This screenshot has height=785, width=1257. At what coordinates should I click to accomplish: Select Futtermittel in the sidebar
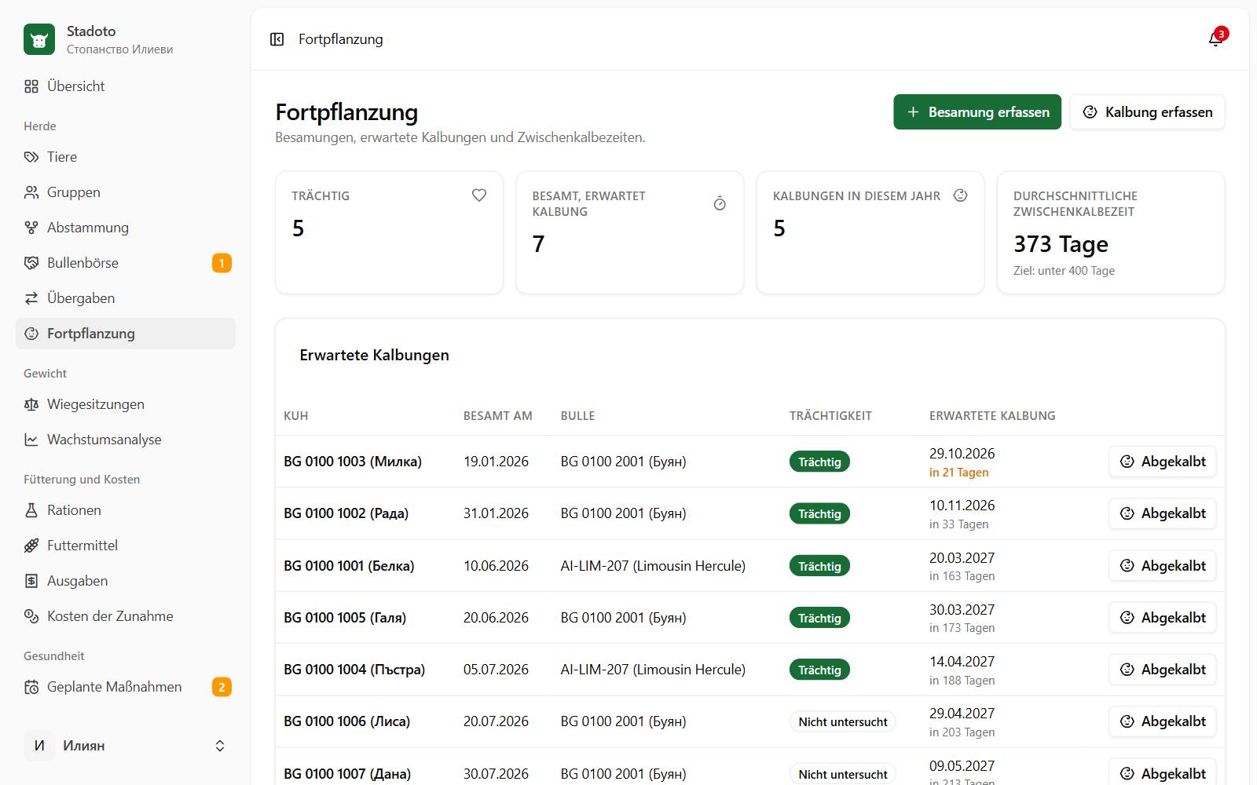pyautogui.click(x=126, y=546)
